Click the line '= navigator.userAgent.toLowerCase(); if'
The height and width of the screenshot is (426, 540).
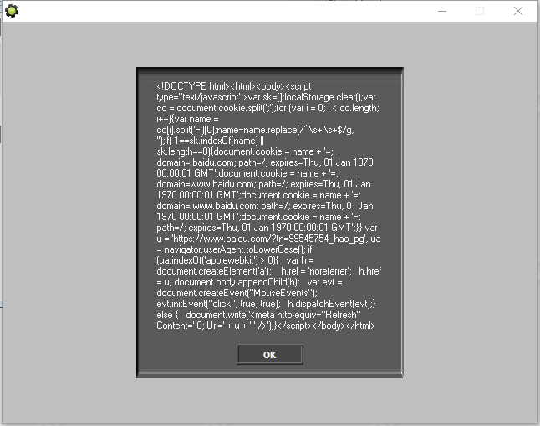click(x=234, y=249)
